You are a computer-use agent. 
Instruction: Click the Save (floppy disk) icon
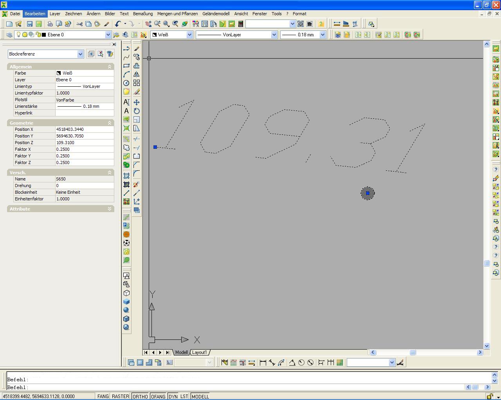[30, 24]
